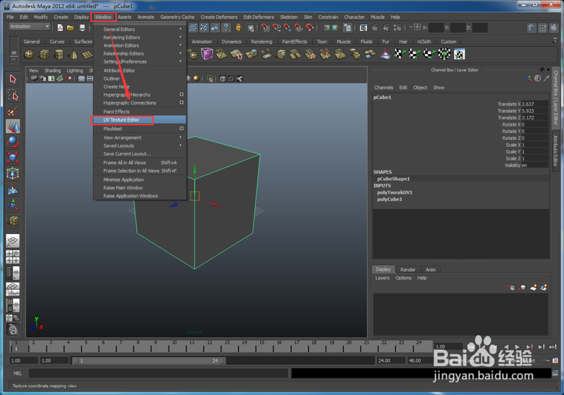Click the playback range slider bar
This screenshot has width=564, height=395.
coord(148,361)
